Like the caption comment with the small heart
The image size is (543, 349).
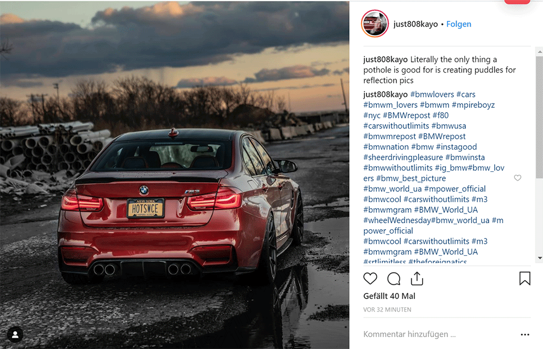coord(517,178)
